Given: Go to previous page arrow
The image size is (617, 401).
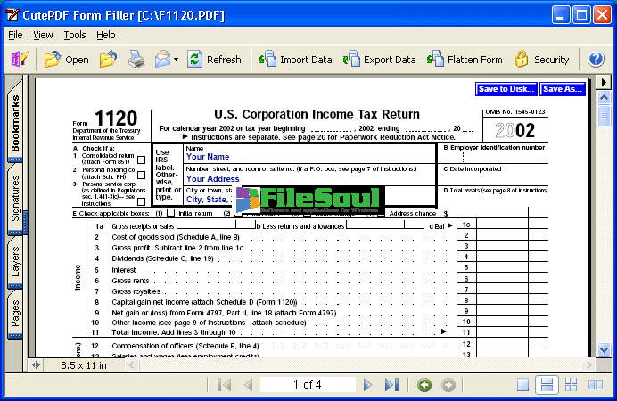Looking at the screenshot, I should coord(248,384).
